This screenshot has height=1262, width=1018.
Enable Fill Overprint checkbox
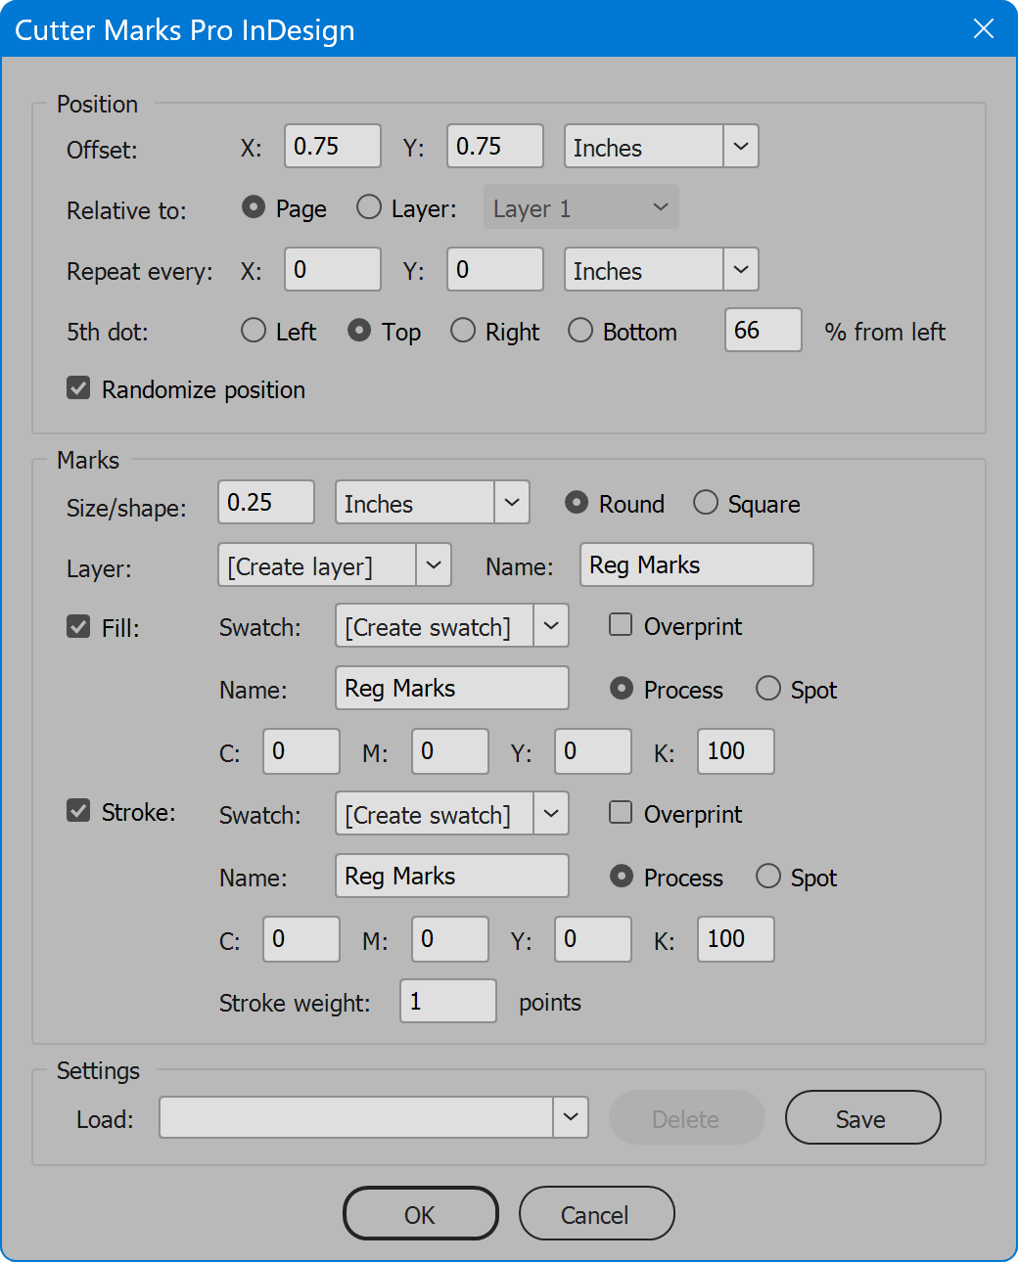[x=621, y=625]
